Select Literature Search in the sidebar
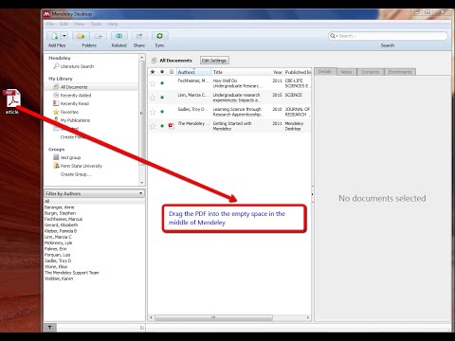 [x=77, y=66]
